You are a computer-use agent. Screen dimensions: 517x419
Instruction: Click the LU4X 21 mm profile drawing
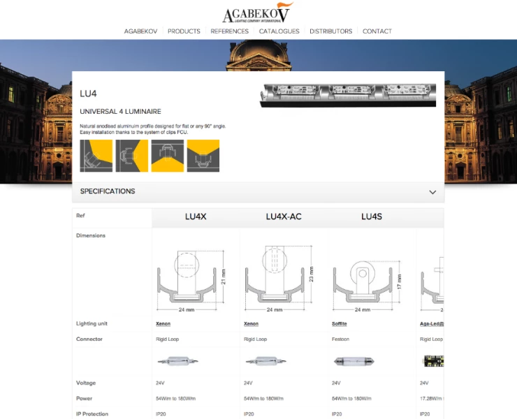point(191,281)
